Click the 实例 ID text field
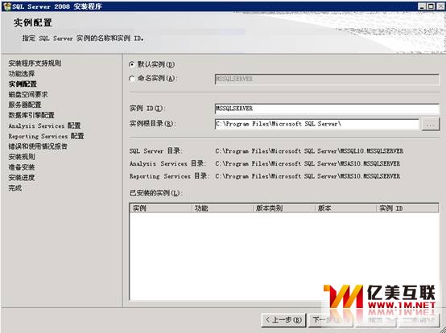The width and height of the screenshot is (446, 333). coord(327,109)
